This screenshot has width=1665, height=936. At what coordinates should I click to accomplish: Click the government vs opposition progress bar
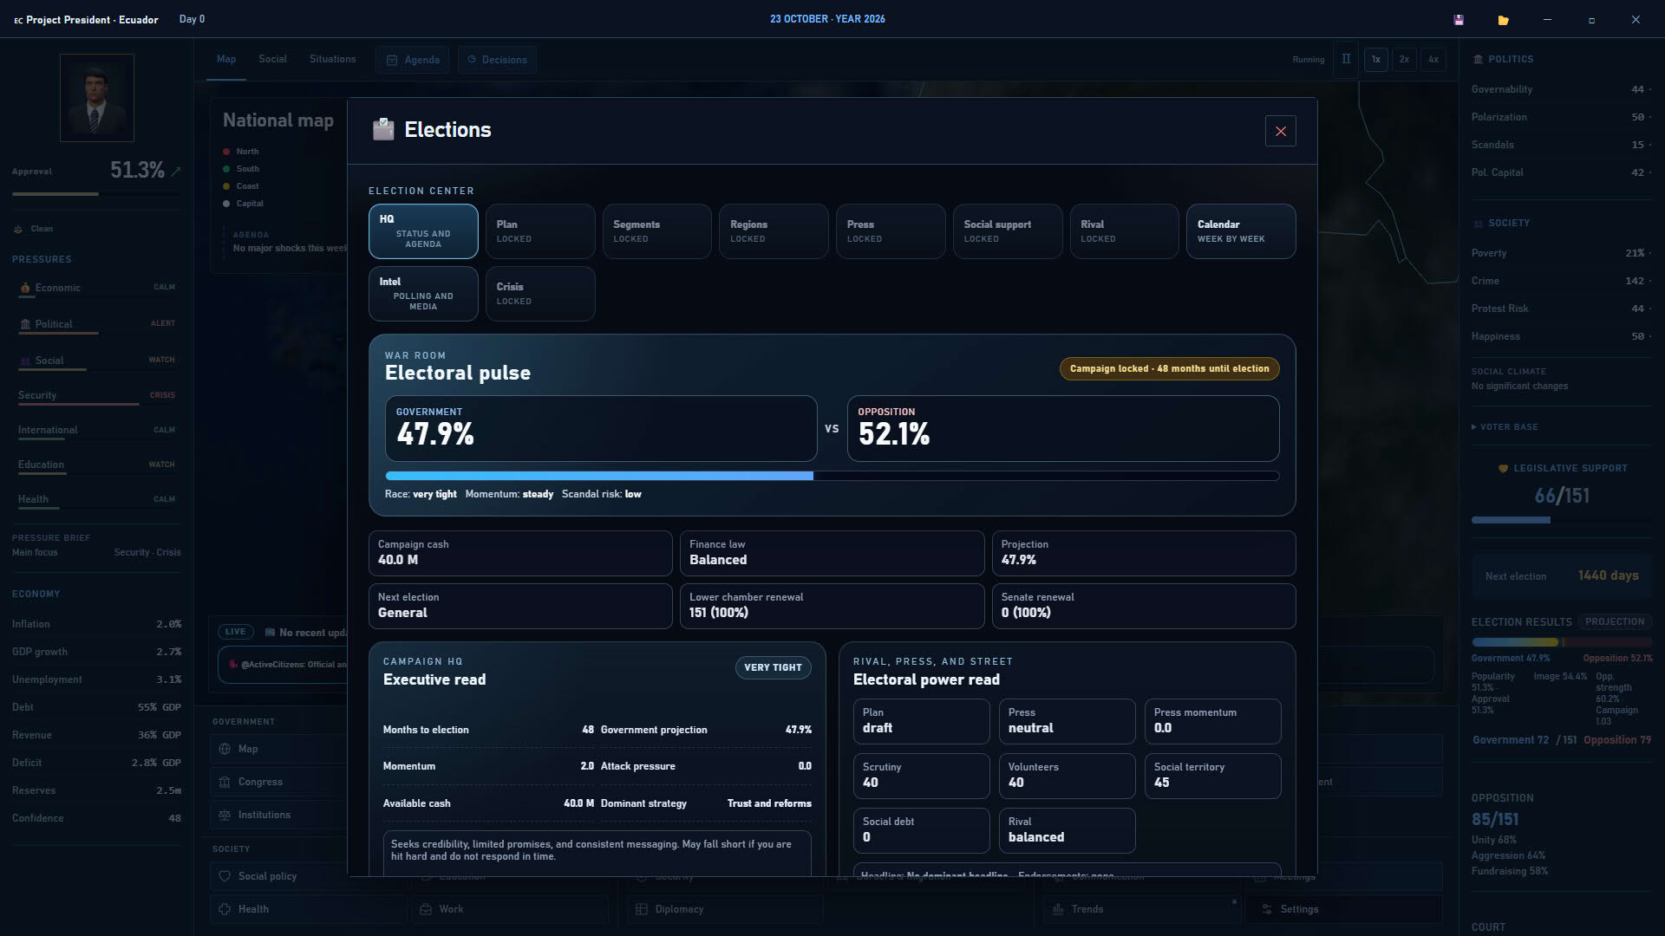pyautogui.click(x=832, y=476)
